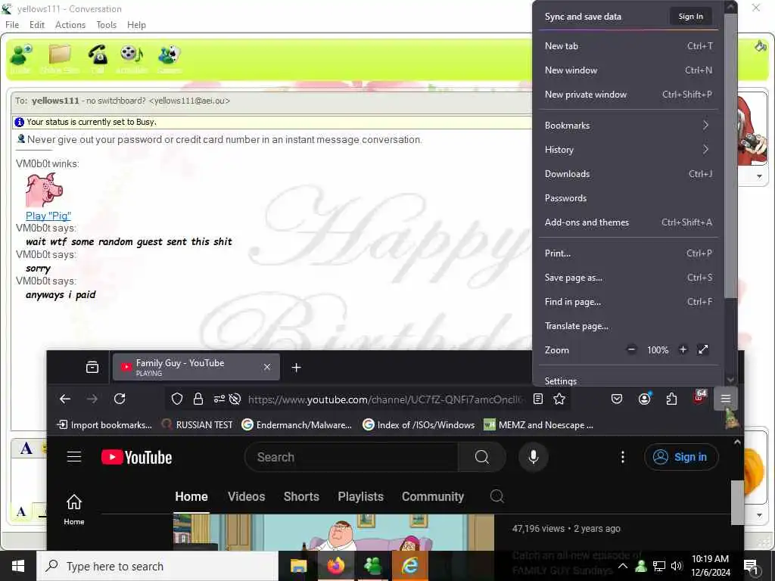Open Firefox view tabs list icon
Screen dimensions: 775x581
coord(92,367)
